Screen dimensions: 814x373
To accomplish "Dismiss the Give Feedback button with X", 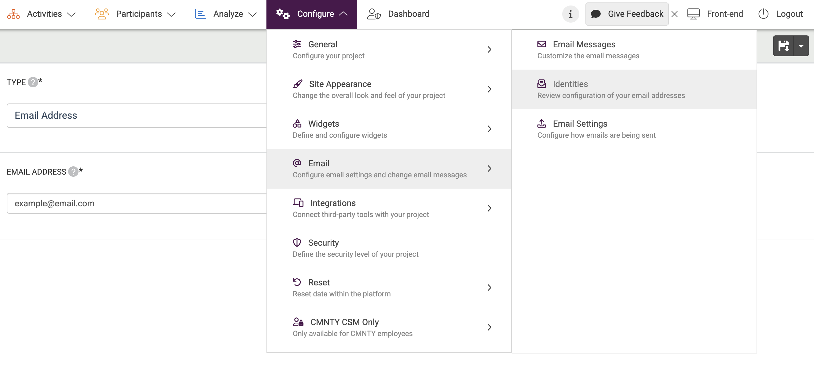I will pyautogui.click(x=674, y=14).
